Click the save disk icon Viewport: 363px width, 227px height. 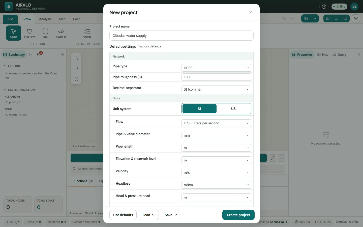tap(306, 18)
